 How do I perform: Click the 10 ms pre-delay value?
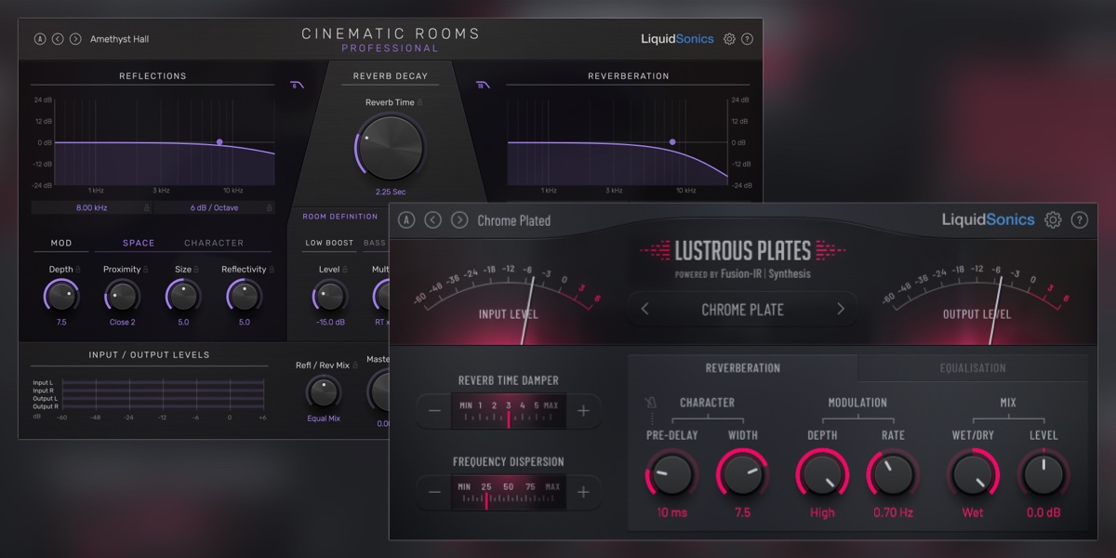(672, 512)
